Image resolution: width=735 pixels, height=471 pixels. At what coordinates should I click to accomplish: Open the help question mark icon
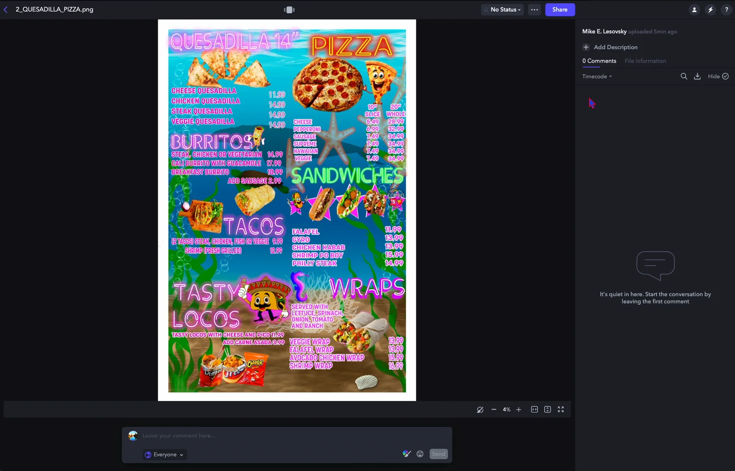click(726, 10)
